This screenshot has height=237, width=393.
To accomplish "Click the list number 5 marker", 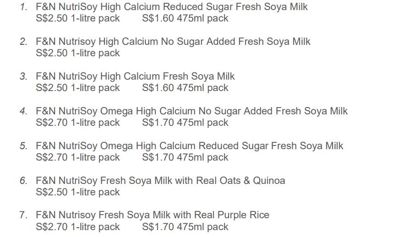I will [23, 146].
